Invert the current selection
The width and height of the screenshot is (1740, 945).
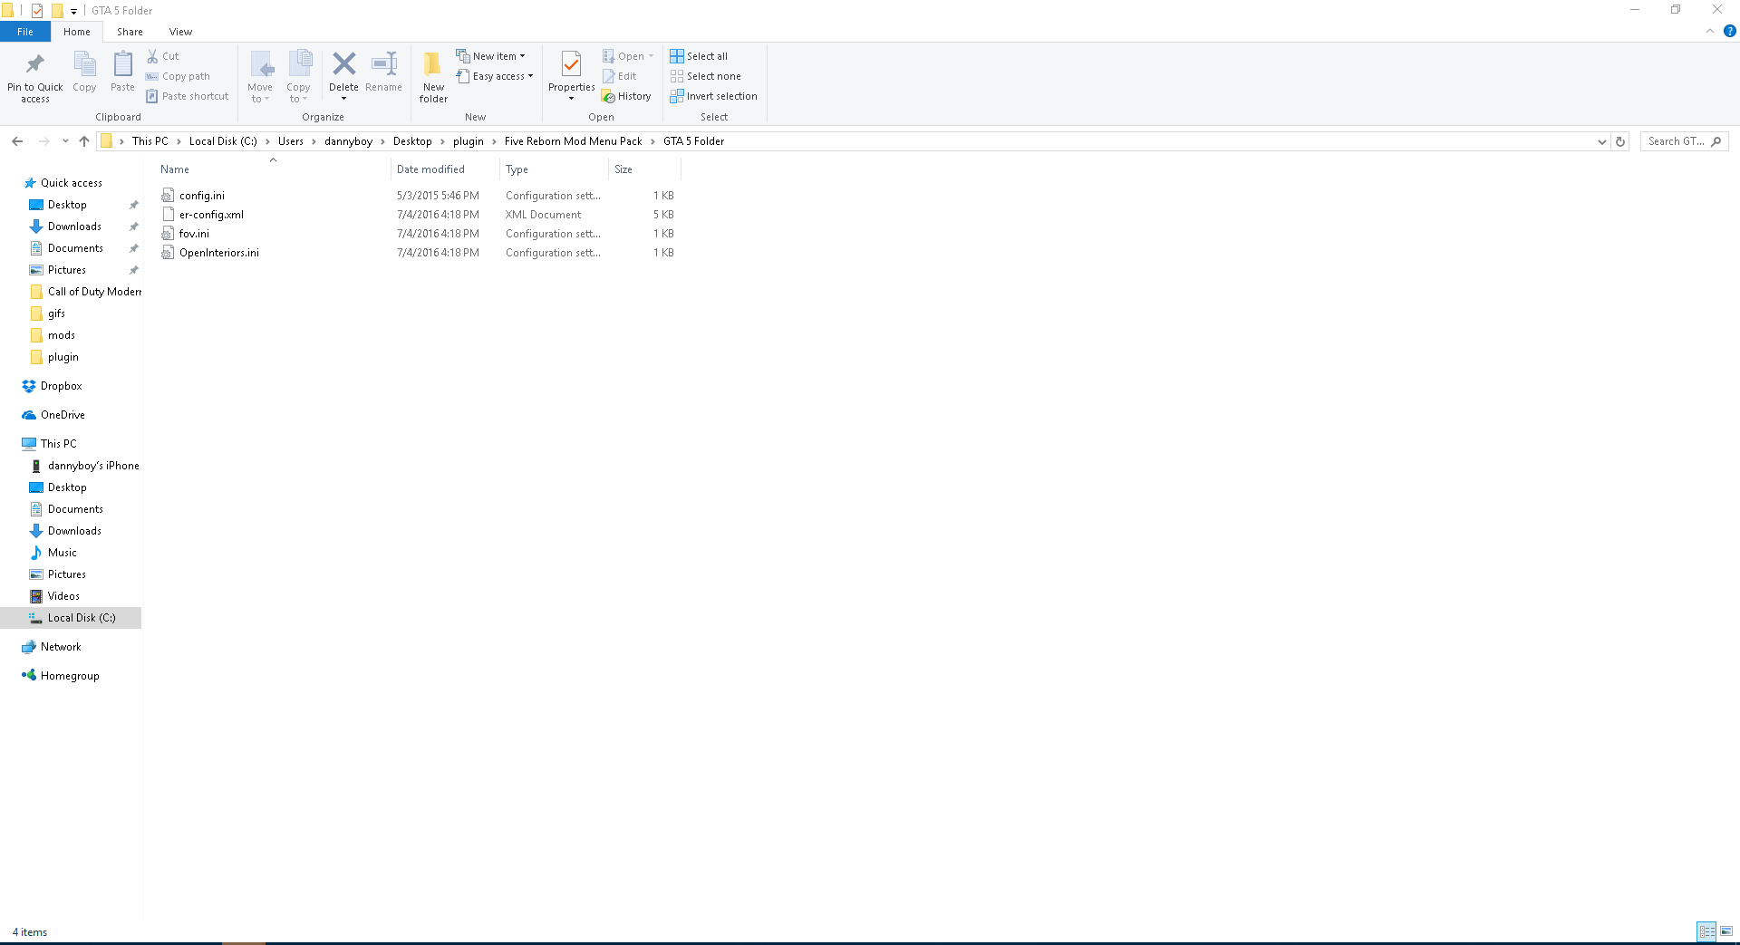click(714, 96)
